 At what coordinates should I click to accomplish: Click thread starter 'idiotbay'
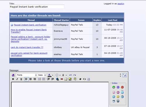(58, 47)
